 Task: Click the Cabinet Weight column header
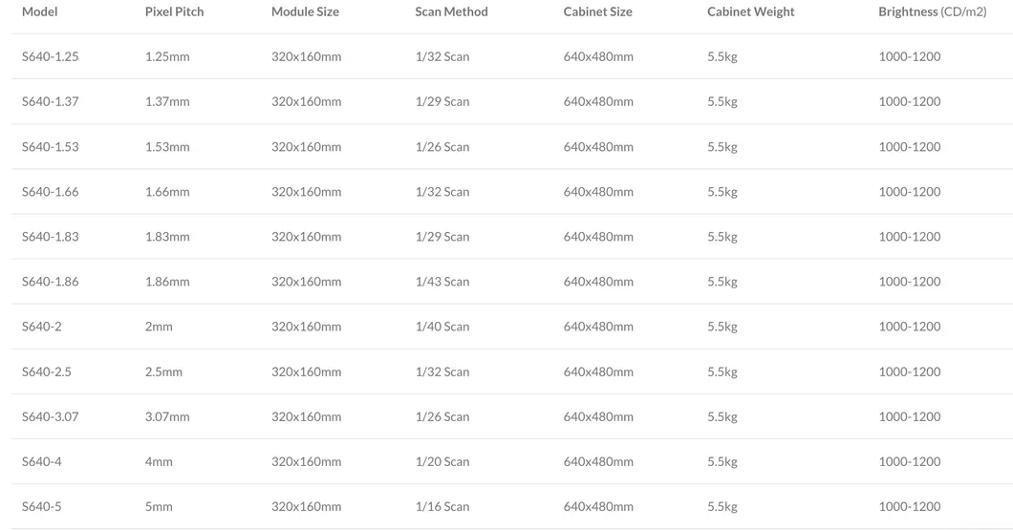pyautogui.click(x=750, y=11)
